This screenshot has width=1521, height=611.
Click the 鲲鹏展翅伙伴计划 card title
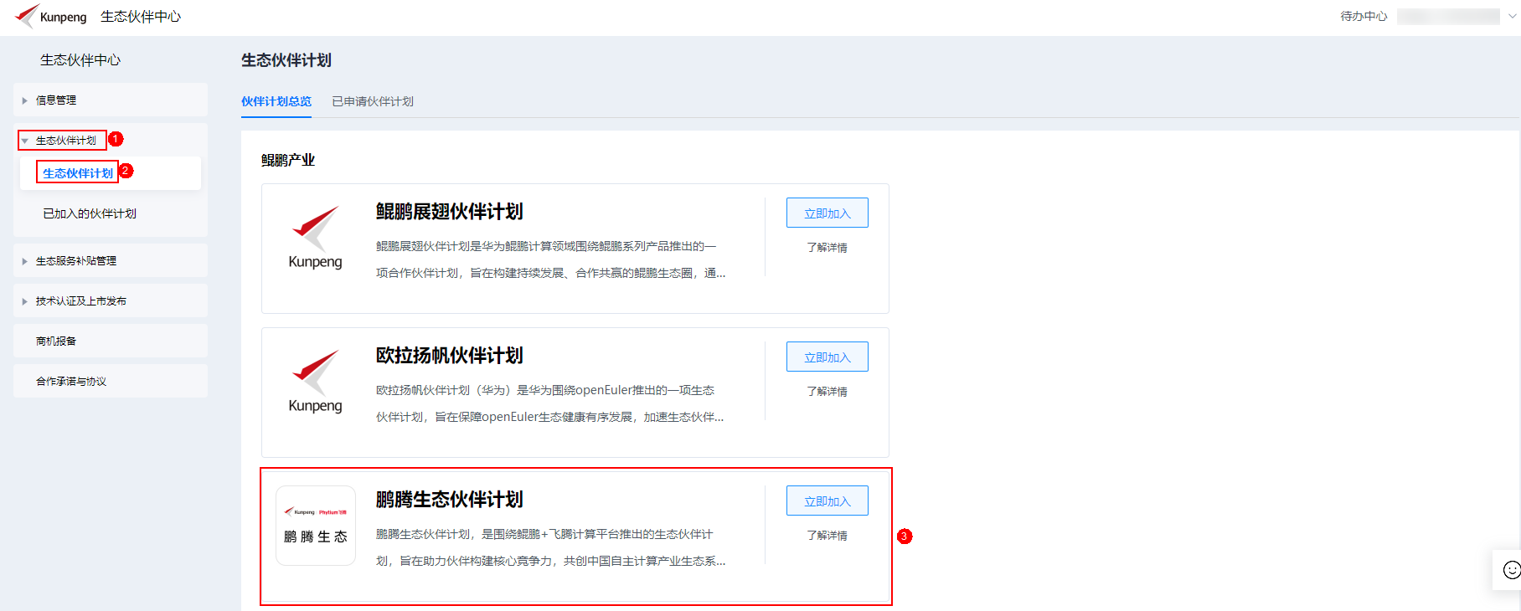tap(450, 212)
